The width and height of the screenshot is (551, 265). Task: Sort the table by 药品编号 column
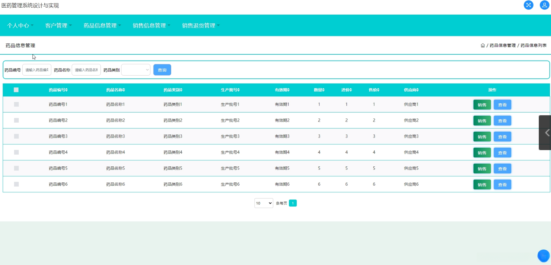tap(58, 90)
